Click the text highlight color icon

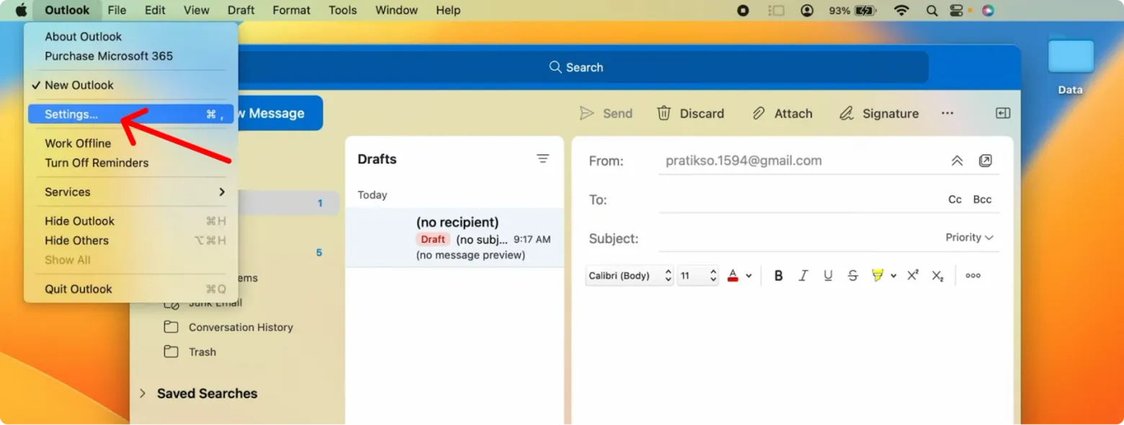tap(877, 276)
